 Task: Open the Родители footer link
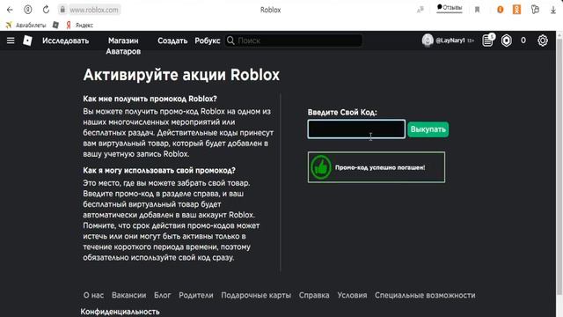[x=195, y=296]
